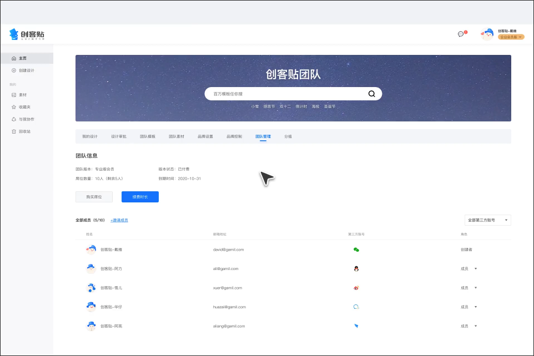Click the user avatar in top bar
The height and width of the screenshot is (356, 534).
click(x=487, y=34)
